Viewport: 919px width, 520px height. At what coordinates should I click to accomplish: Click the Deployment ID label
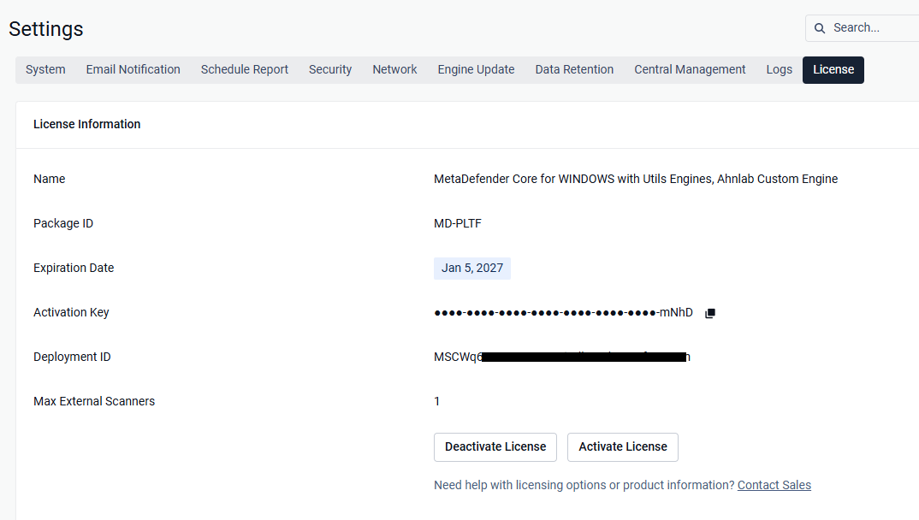pos(72,357)
